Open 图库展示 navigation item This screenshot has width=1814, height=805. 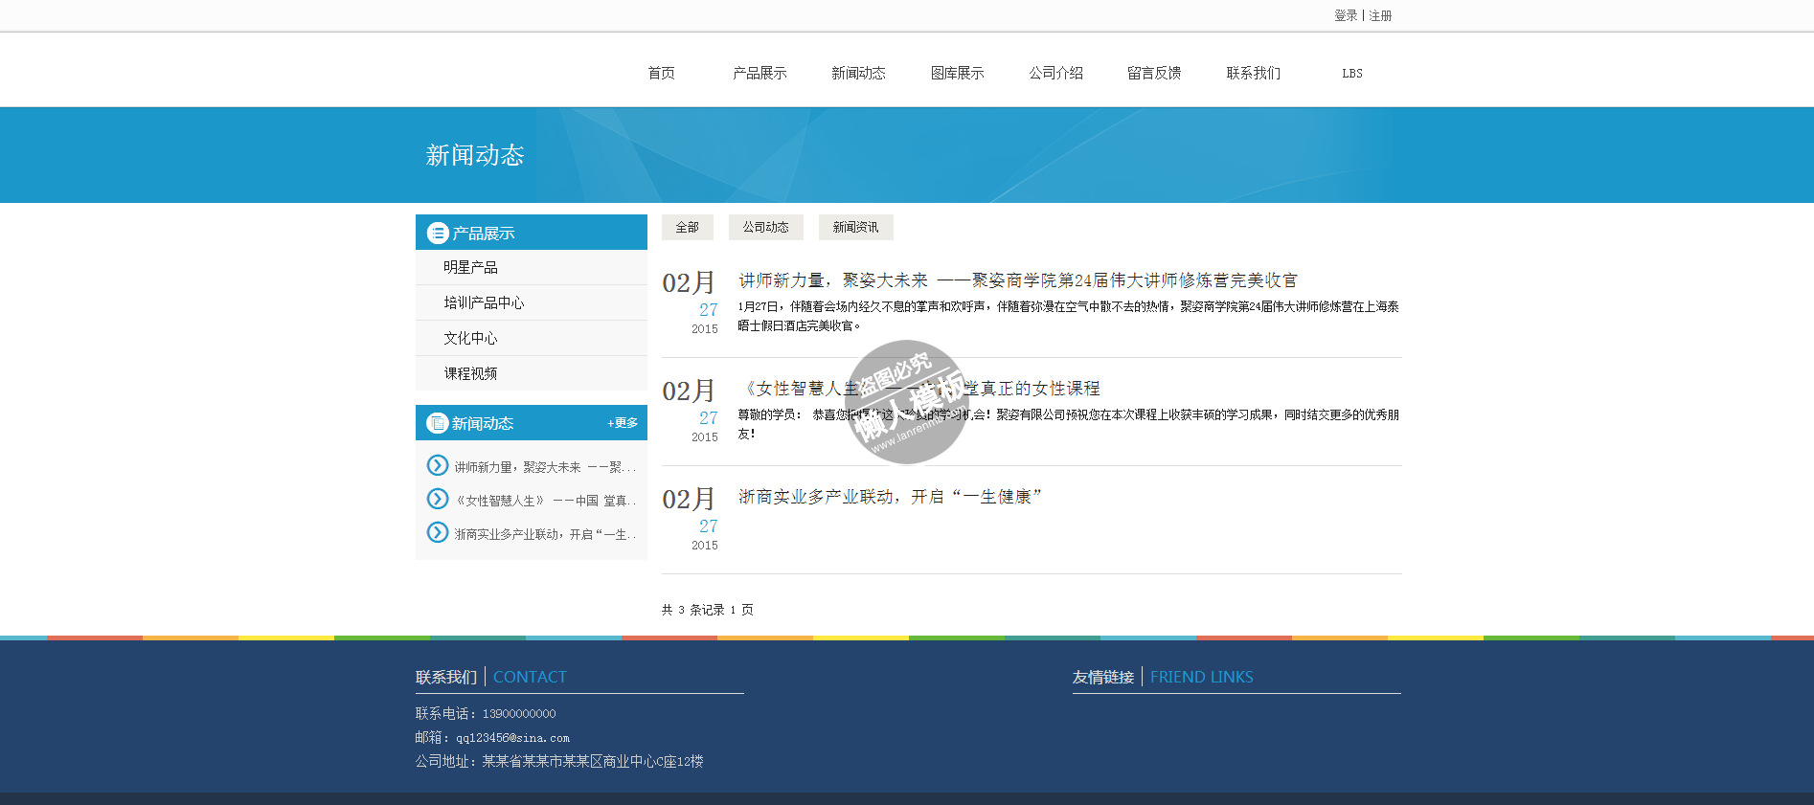pyautogui.click(x=957, y=73)
